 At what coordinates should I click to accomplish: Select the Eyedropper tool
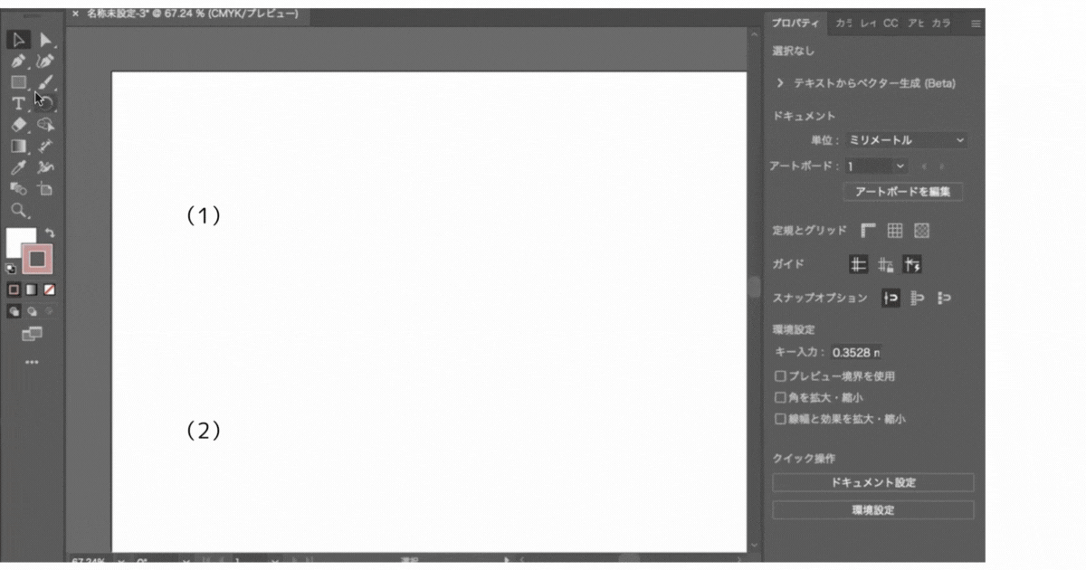click(x=18, y=167)
